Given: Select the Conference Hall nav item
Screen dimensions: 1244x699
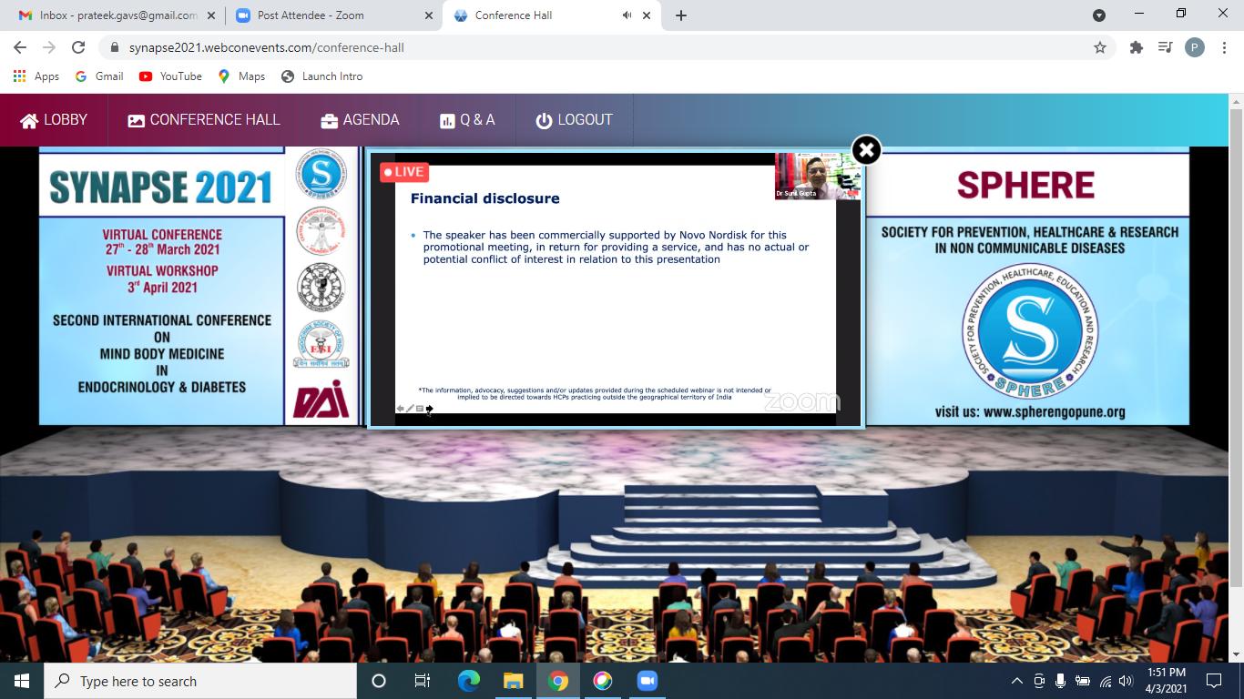Looking at the screenshot, I should [204, 120].
